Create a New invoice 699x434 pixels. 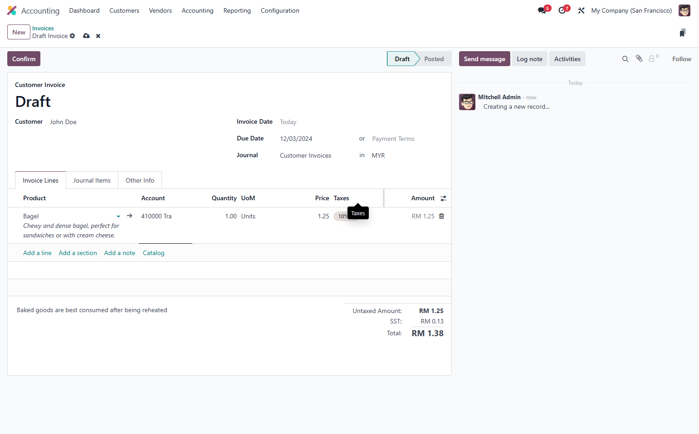(x=19, y=32)
